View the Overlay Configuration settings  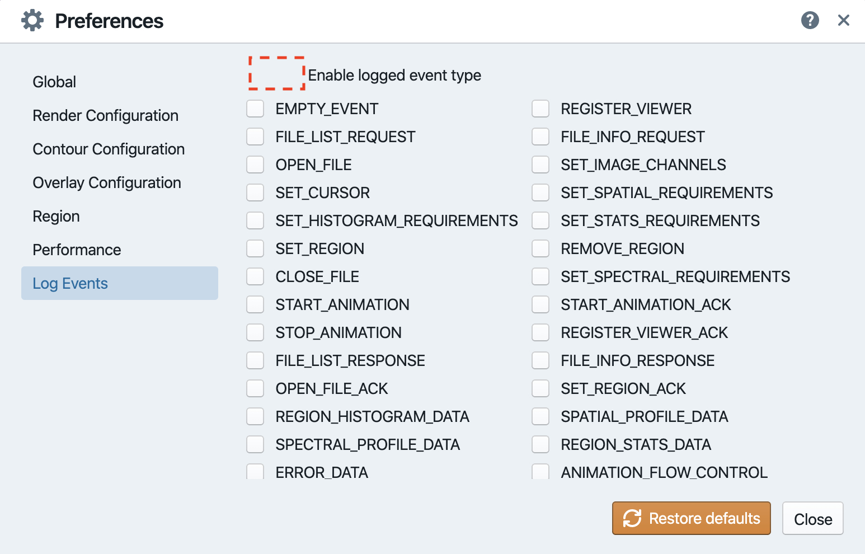[x=107, y=182]
